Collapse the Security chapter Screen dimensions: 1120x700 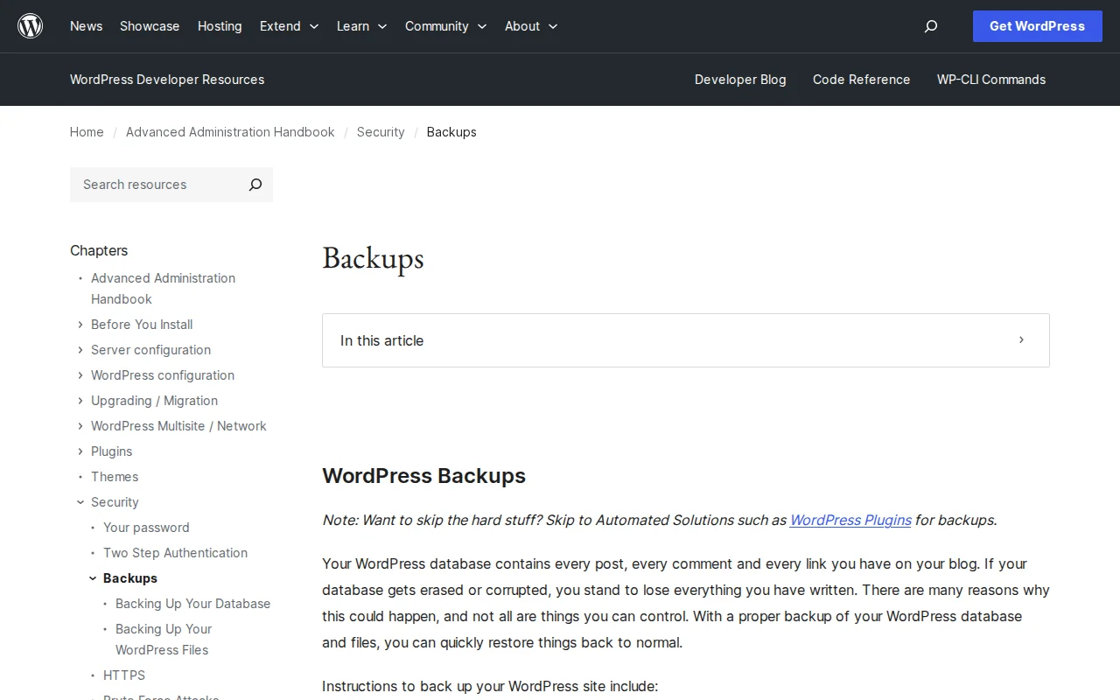coord(80,502)
